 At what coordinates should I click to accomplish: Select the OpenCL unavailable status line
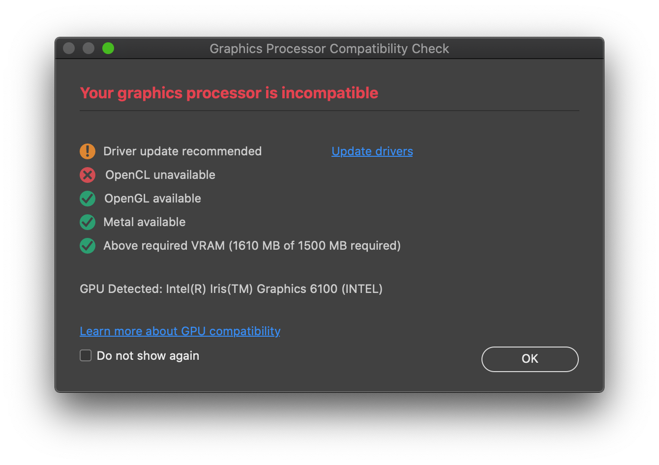pos(160,175)
